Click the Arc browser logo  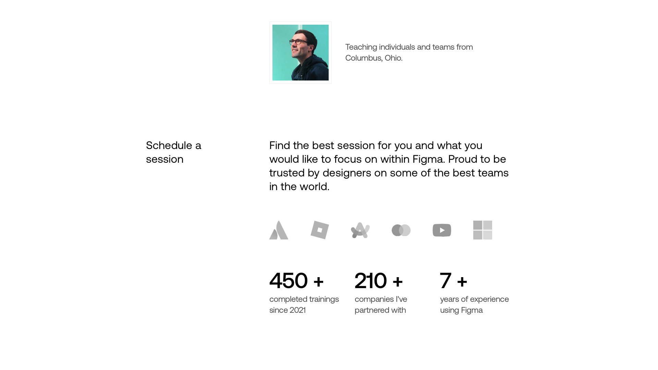tap(360, 230)
